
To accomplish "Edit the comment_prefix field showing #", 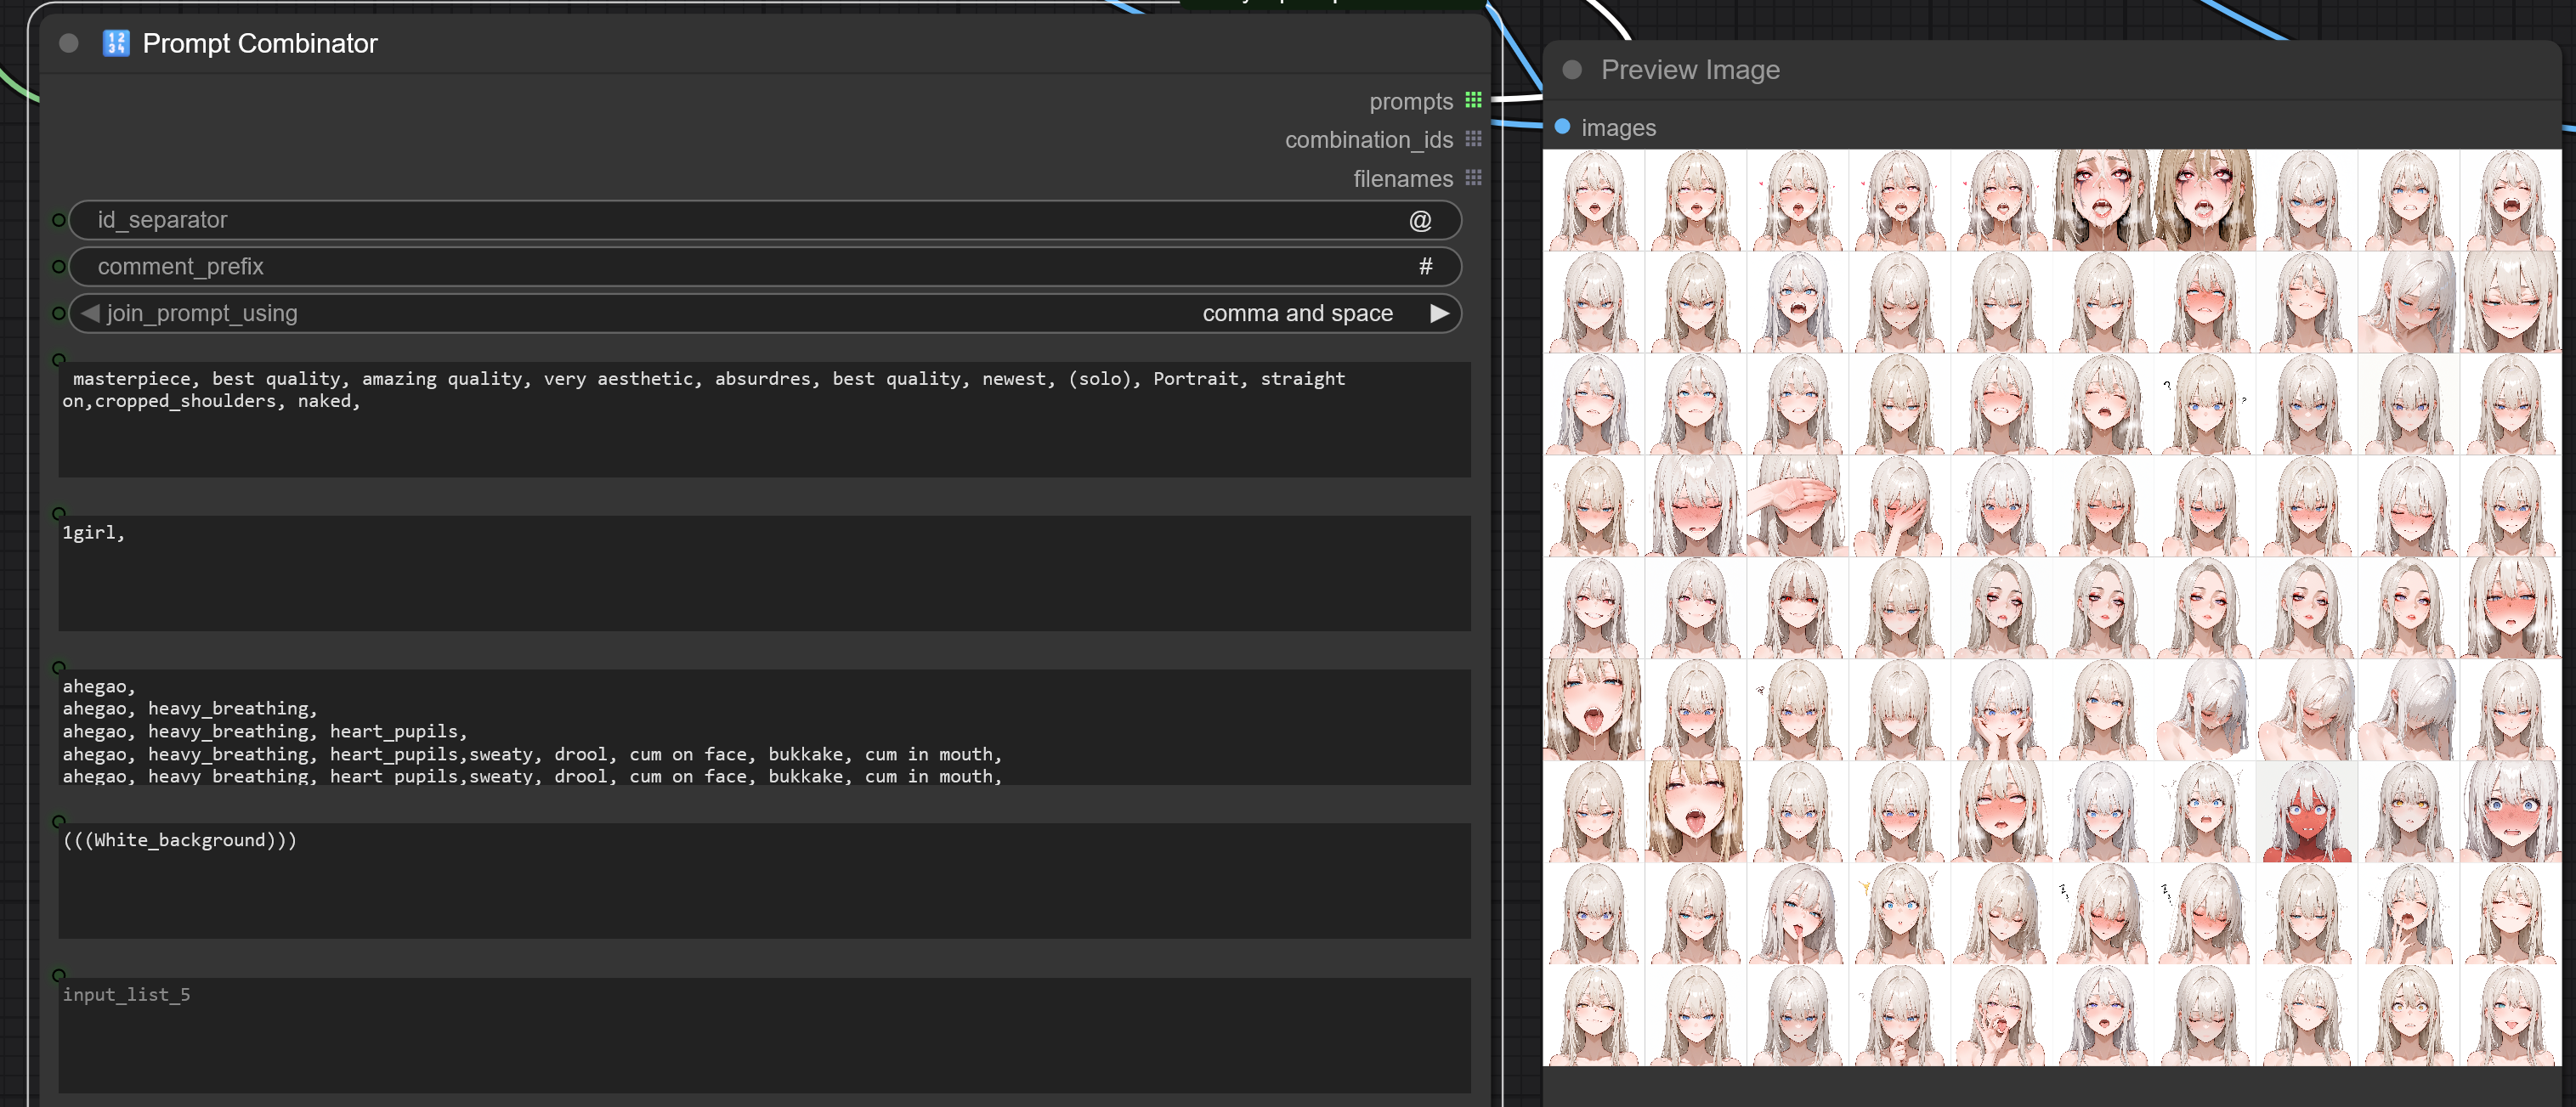I will coord(765,267).
